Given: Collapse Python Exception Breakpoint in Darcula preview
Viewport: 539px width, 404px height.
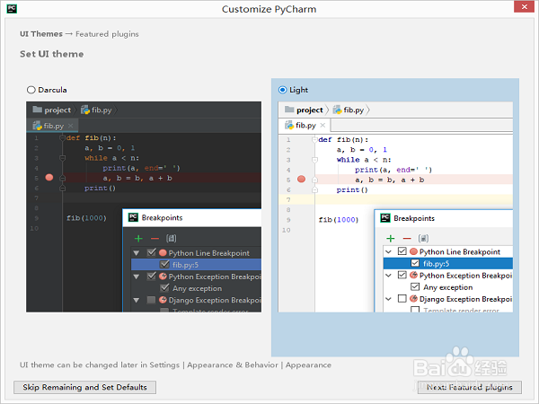Looking at the screenshot, I should pos(137,277).
